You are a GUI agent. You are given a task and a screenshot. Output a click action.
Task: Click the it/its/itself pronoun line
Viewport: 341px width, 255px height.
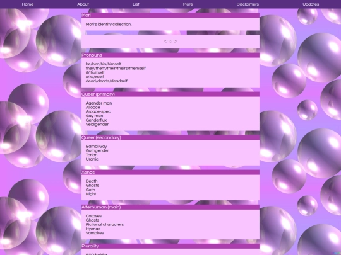click(95, 72)
